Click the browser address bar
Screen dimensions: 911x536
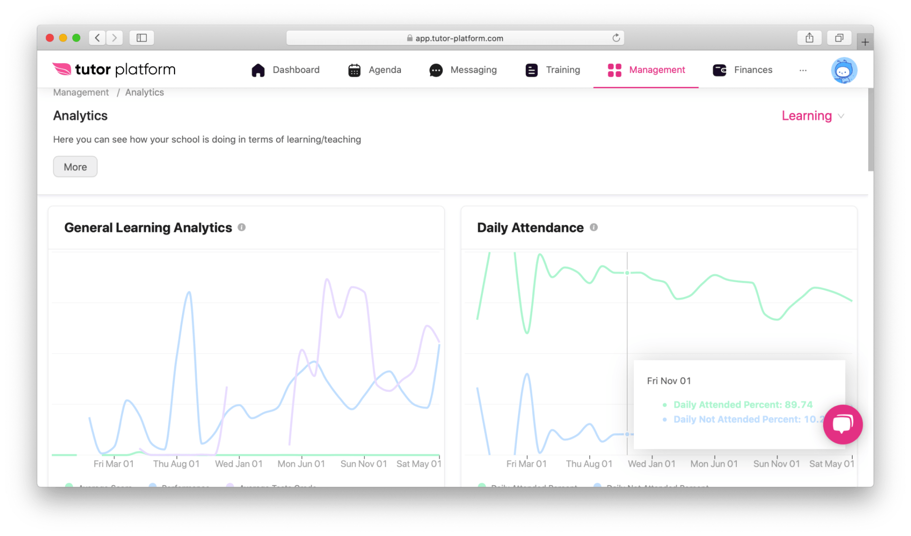[455, 38]
